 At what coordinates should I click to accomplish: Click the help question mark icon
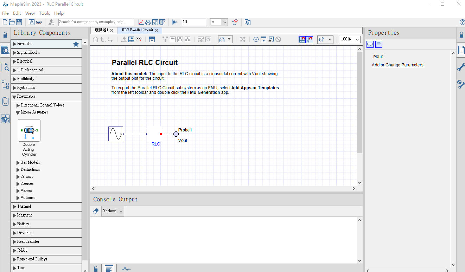[462, 22]
